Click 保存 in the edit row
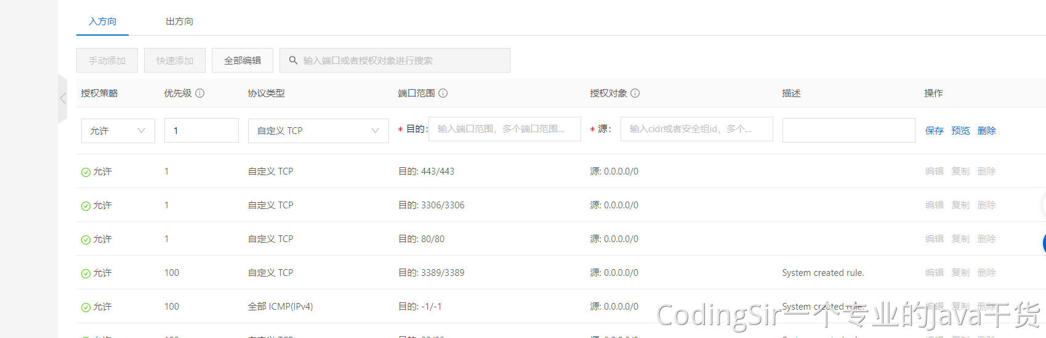This screenshot has height=338, width=1046. coord(934,130)
